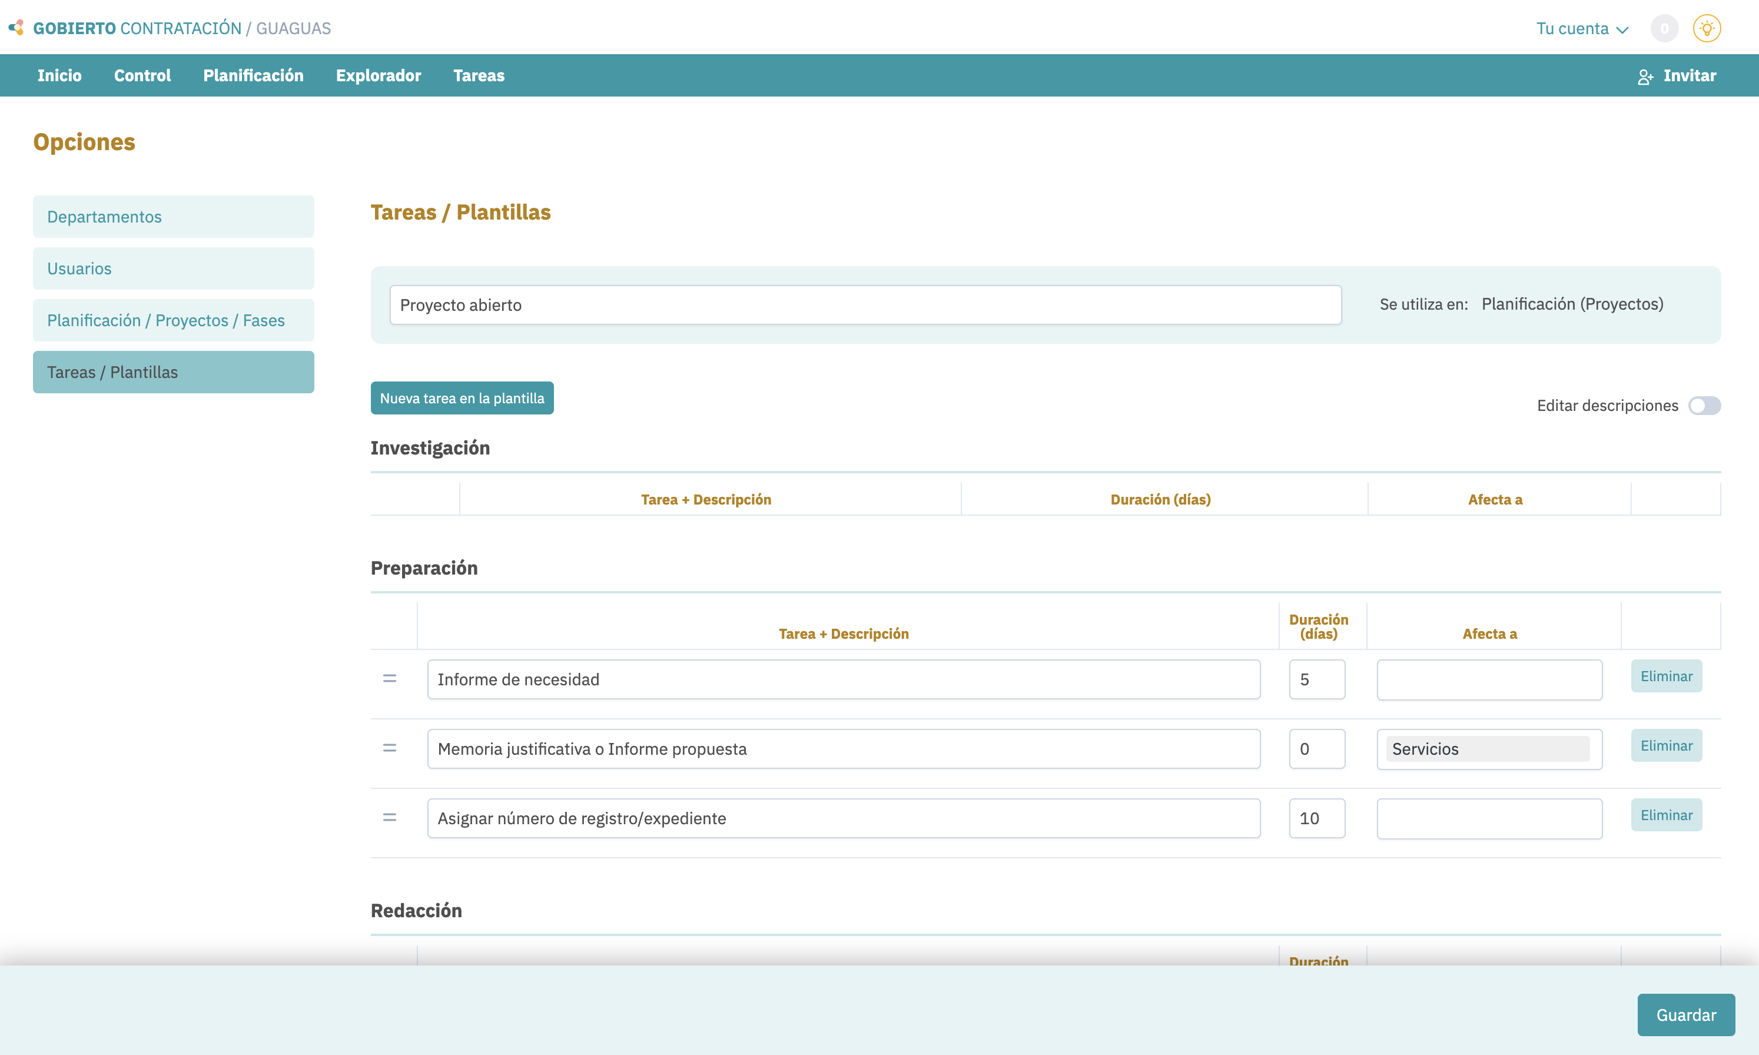
Task: Click Eliminar for Asignar número de registro
Action: [x=1666, y=815]
